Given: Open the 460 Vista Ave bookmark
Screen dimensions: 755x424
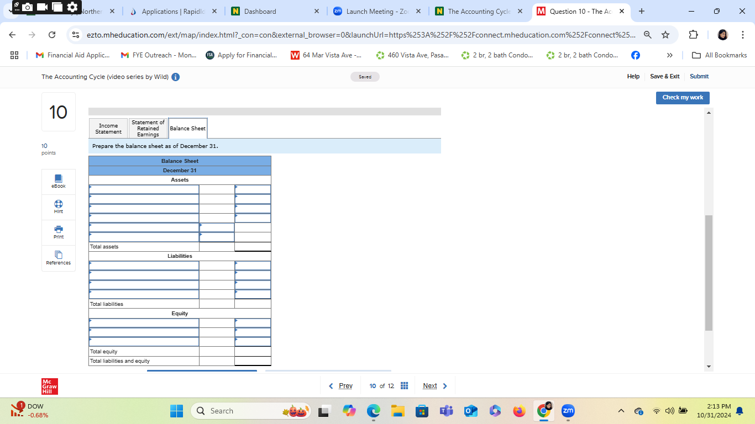Looking at the screenshot, I should click(412, 55).
